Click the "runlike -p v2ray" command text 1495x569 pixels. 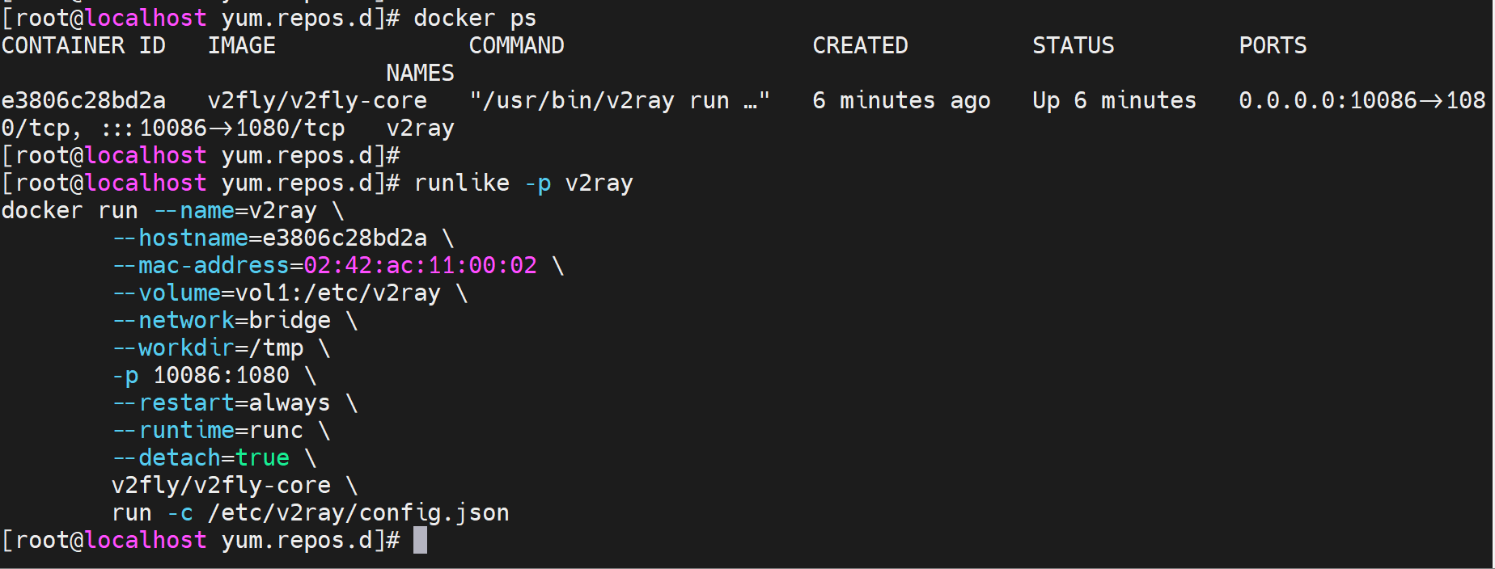coord(523,183)
